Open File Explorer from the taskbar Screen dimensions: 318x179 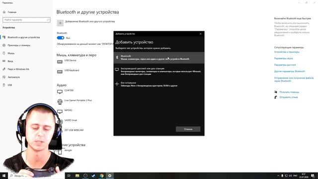(78, 176)
